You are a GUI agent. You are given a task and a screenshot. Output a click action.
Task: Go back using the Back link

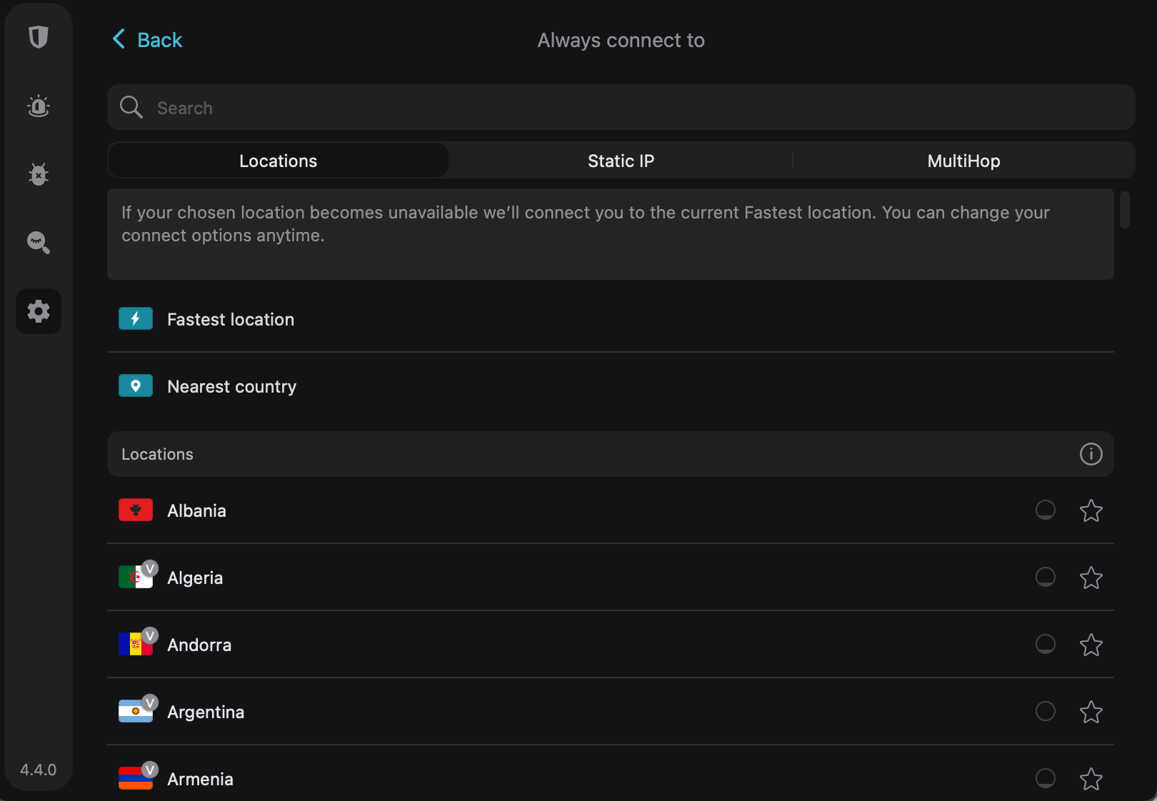pyautogui.click(x=146, y=40)
